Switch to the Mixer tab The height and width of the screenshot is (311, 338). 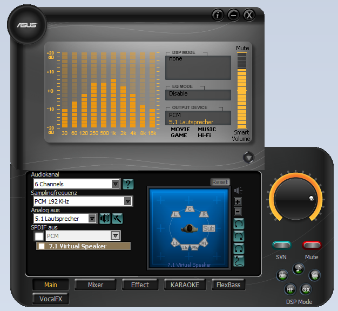(x=96, y=285)
